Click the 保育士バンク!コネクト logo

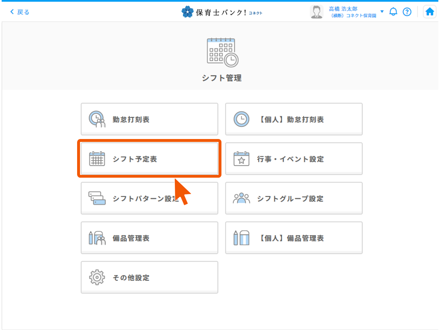(222, 12)
